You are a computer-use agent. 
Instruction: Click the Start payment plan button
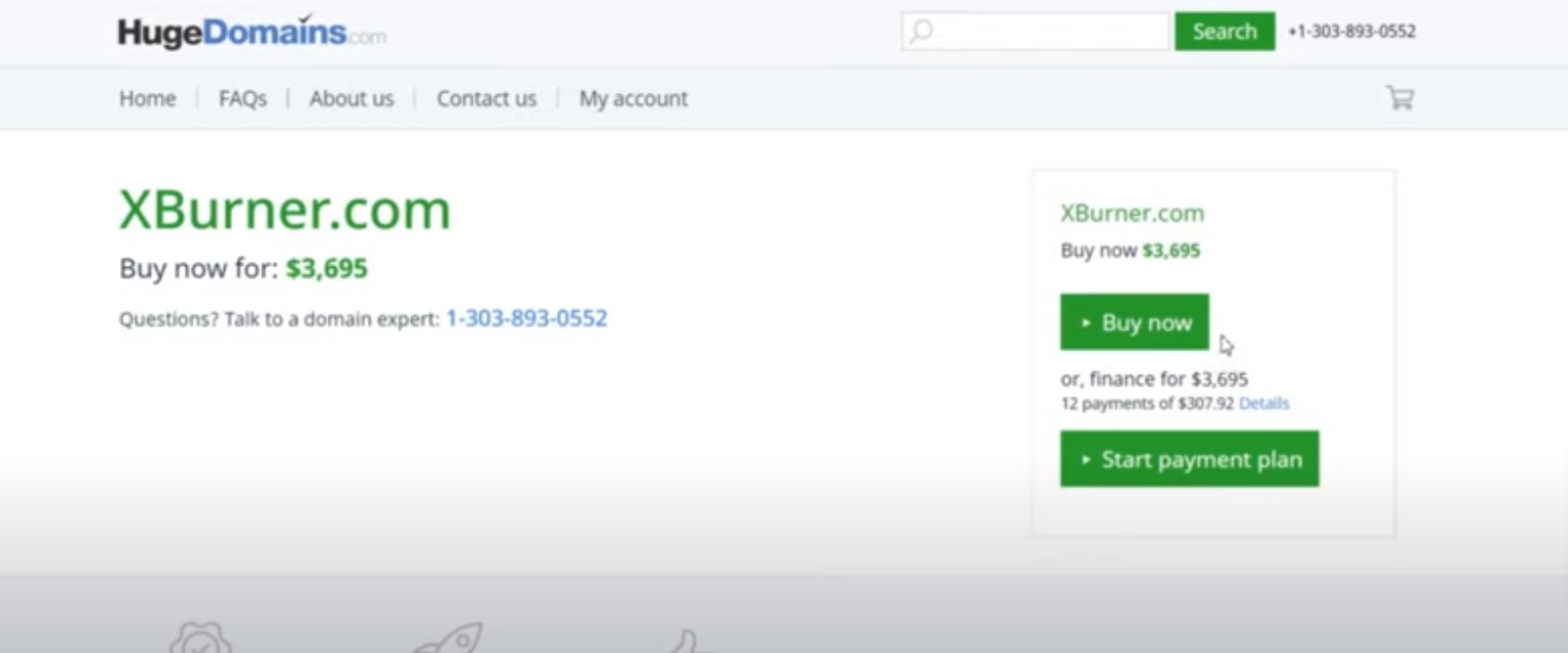(1189, 459)
